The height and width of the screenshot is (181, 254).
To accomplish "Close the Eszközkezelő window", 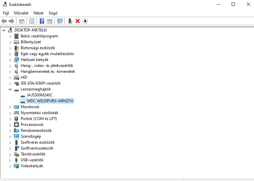I will (x=248, y=4).
